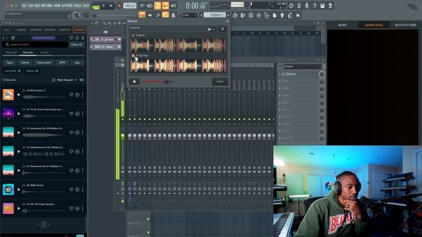Screen dimensions: 422x237
Task: Add the third sound with plus icon
Action: click(77, 132)
